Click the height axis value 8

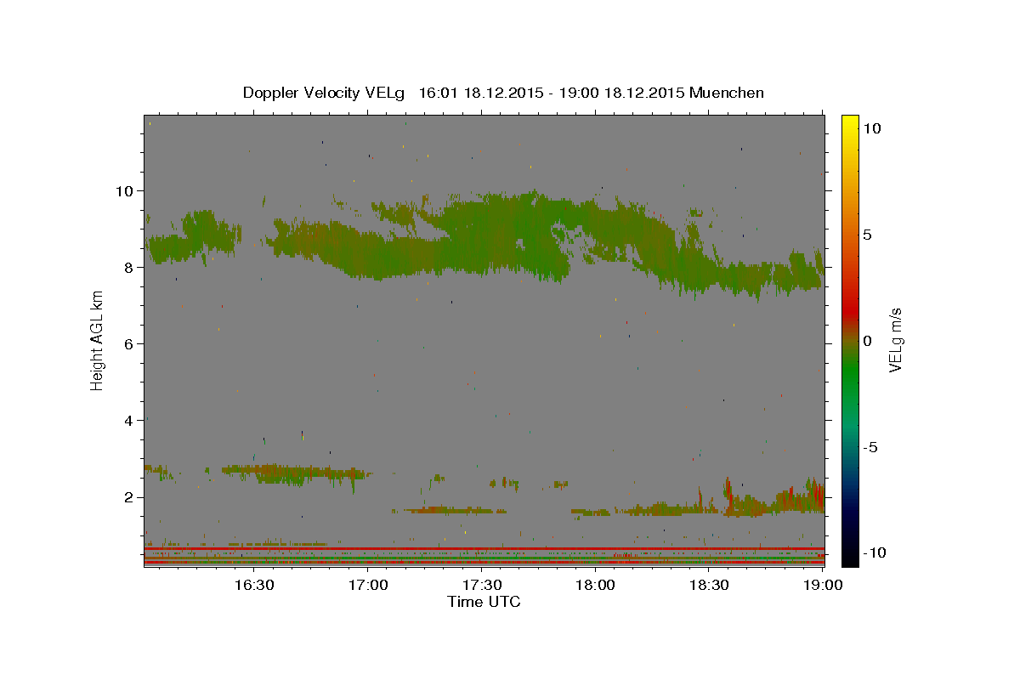[x=130, y=267]
